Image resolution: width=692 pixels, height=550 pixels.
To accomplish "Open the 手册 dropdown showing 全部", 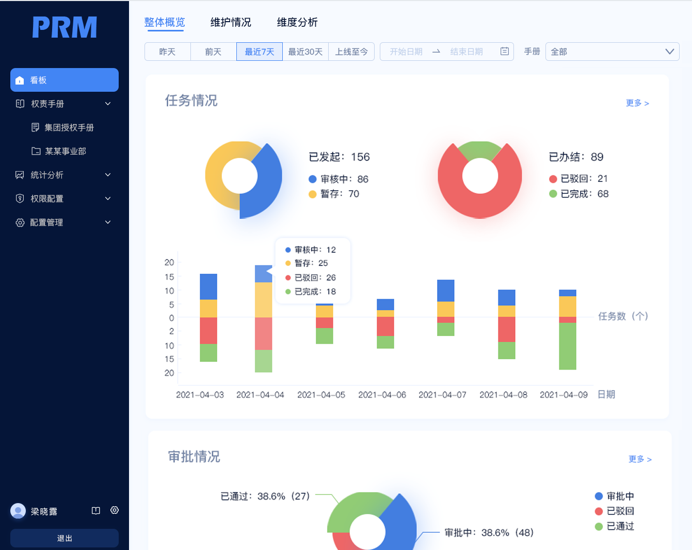I will [613, 52].
